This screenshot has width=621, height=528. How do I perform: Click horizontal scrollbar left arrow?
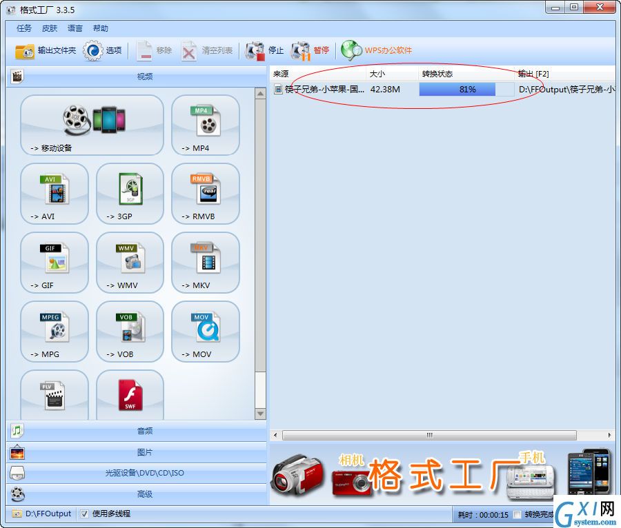coord(275,435)
